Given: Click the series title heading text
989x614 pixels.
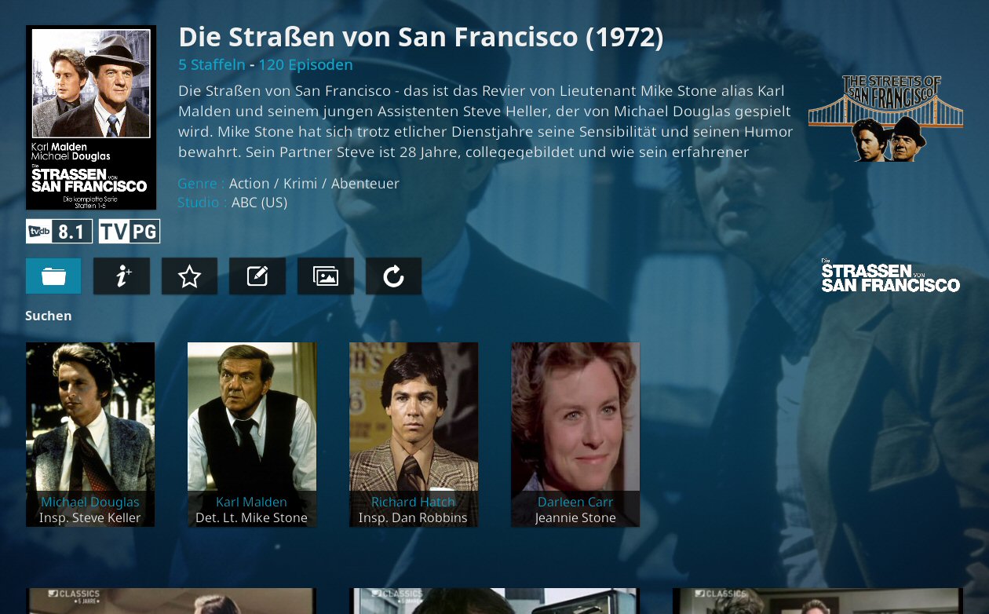Looking at the screenshot, I should [421, 37].
